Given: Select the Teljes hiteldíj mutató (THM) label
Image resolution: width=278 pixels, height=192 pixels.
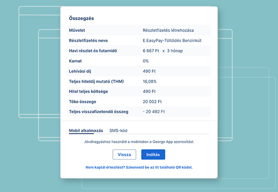Looking at the screenshot, I should pyautogui.click(x=96, y=81).
